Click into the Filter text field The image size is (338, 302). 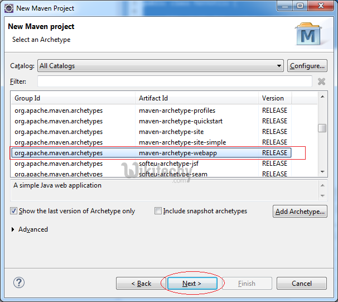175,82
